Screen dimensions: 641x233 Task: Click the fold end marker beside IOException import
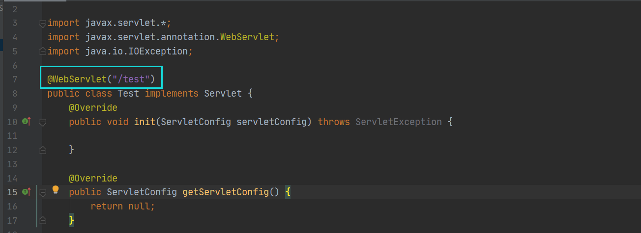(x=43, y=52)
